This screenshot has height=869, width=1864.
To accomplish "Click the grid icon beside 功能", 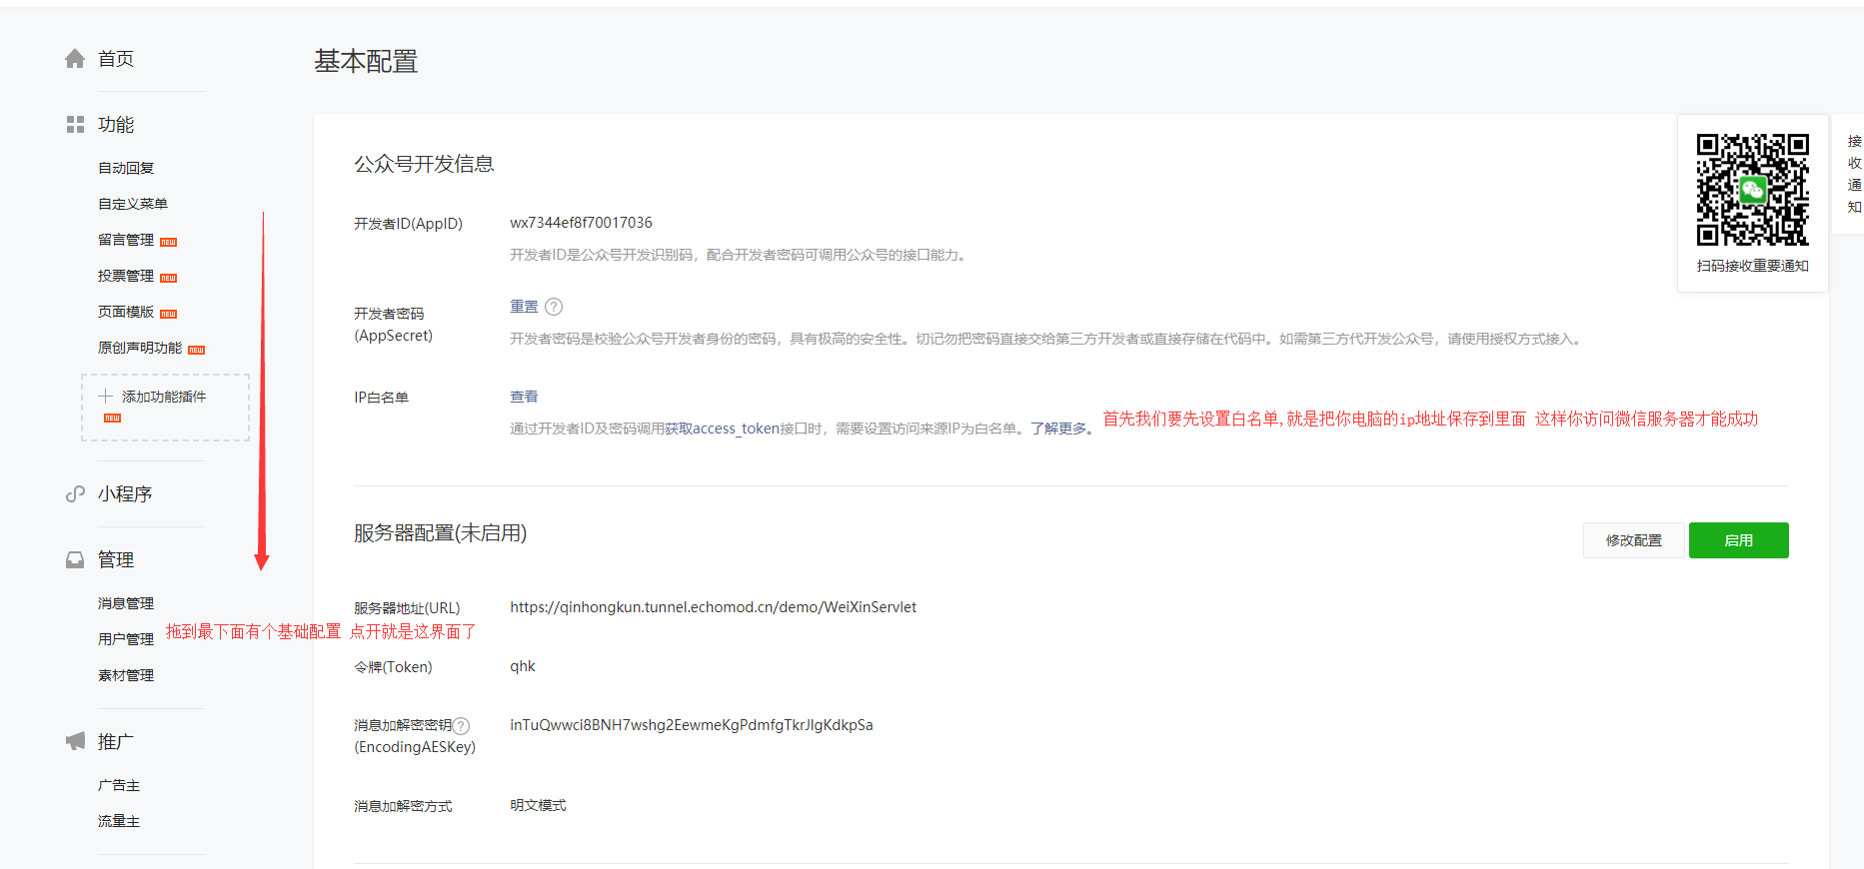I will 75,124.
